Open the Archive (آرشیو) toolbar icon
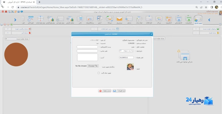This screenshot has width=222, height=114. (100, 19)
